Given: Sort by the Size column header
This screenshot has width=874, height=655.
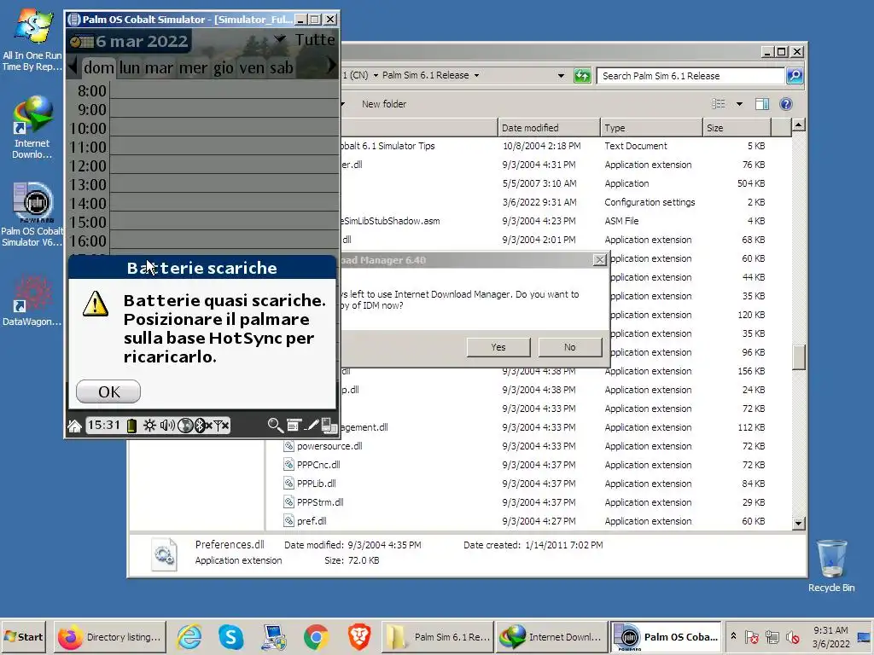Looking at the screenshot, I should [737, 128].
